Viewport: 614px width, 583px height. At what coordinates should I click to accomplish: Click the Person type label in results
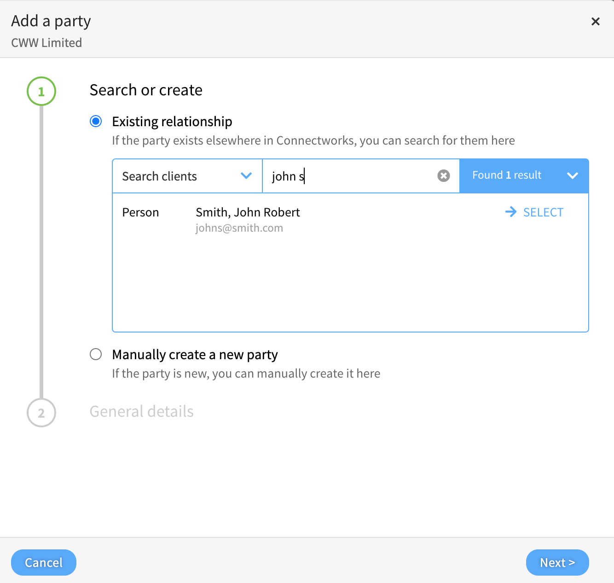pos(140,212)
